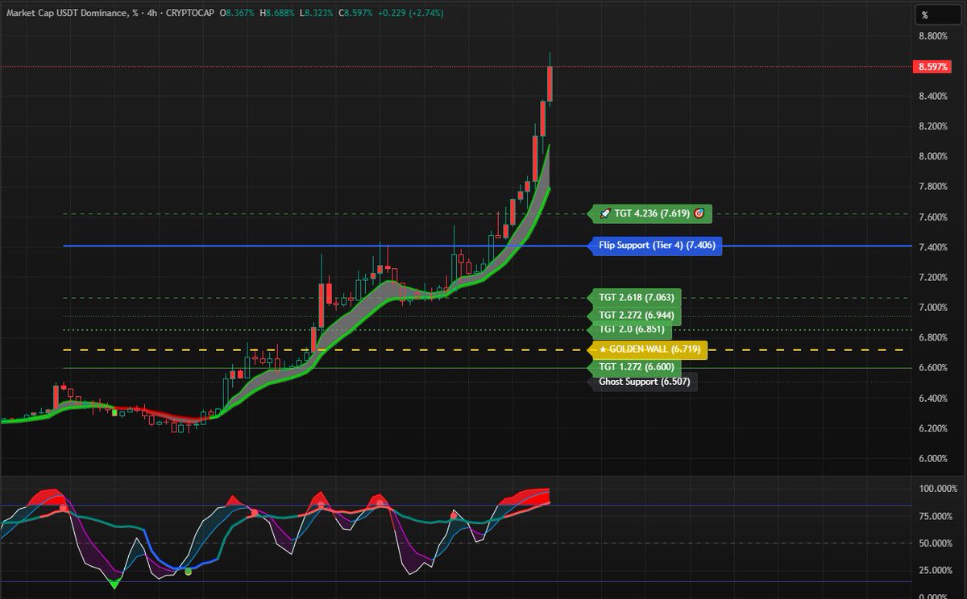
Task: Click the 8.000% price axis tick
Action: (932, 157)
